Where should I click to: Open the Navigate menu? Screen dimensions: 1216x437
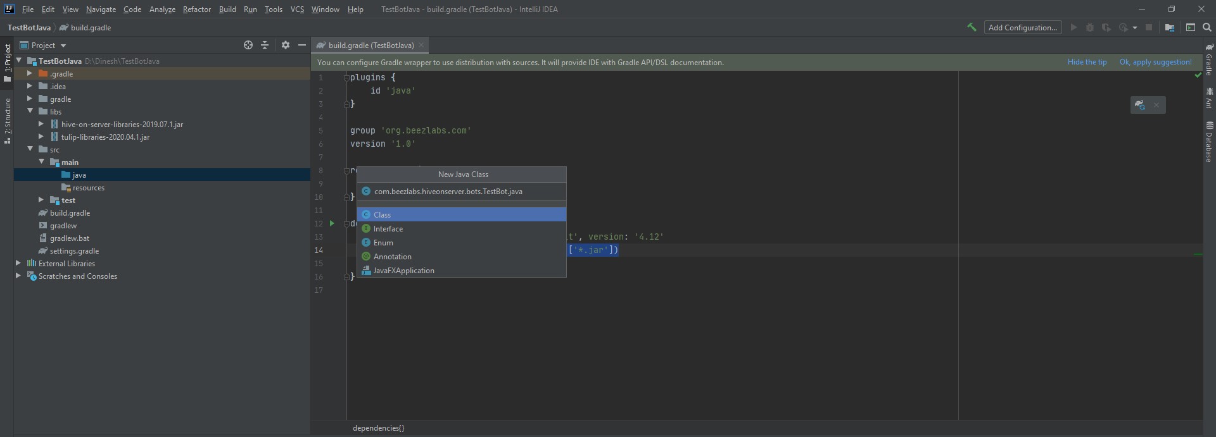coord(101,9)
